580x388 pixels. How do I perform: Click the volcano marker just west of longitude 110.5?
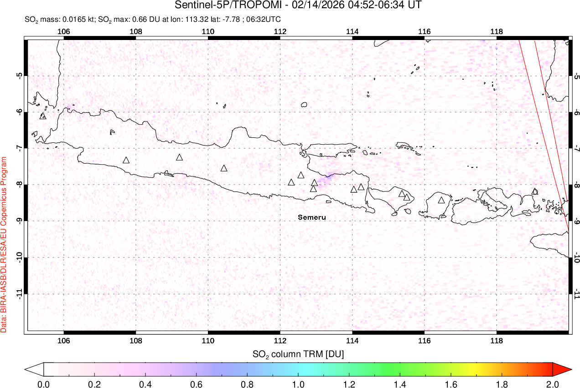[x=224, y=168]
